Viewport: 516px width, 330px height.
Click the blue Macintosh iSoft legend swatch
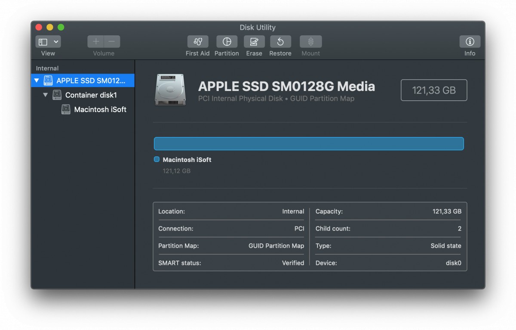[x=157, y=159]
